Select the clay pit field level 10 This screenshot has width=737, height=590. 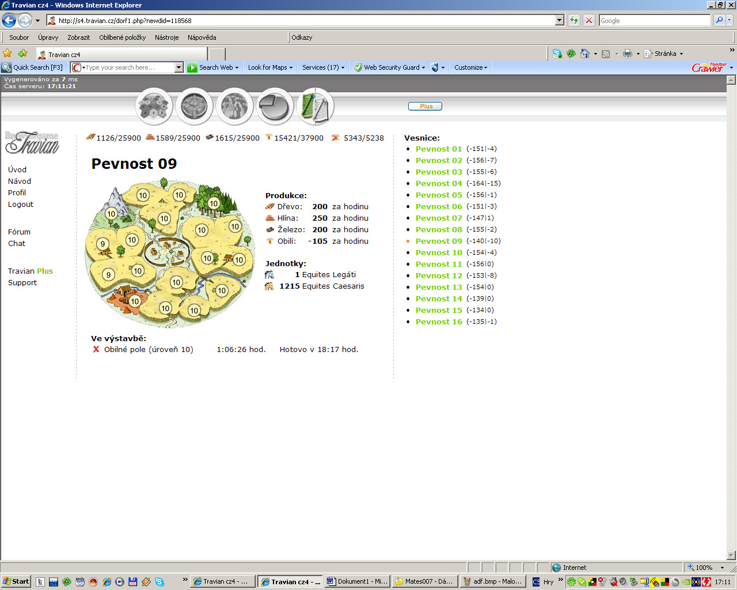coord(135,301)
